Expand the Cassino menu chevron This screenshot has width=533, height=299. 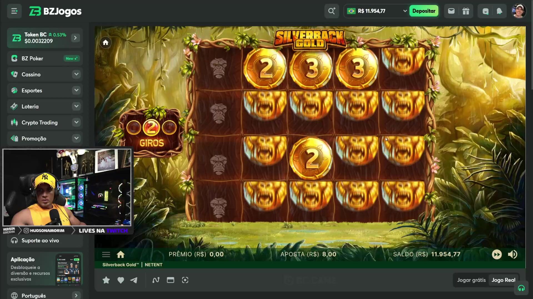tap(76, 74)
